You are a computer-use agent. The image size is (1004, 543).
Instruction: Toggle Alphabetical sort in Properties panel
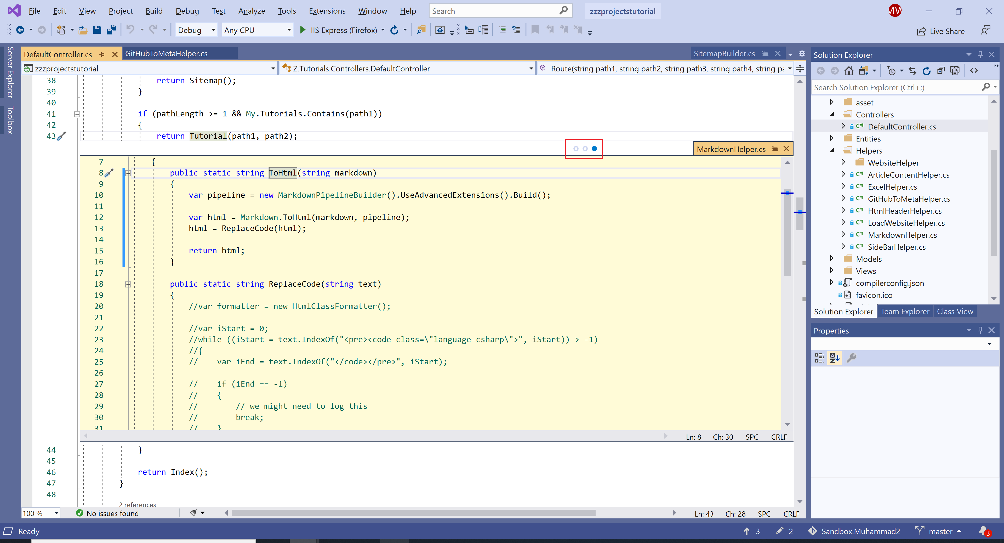click(x=835, y=358)
